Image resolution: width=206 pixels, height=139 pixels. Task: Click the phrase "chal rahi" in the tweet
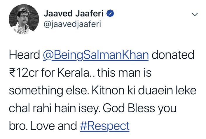point(30,108)
